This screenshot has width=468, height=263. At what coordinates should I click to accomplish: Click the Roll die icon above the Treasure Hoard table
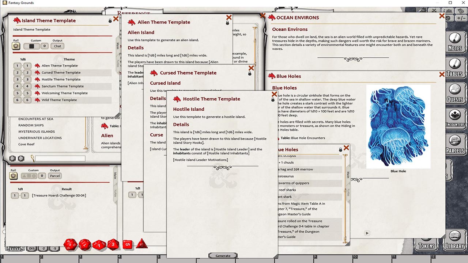coord(13,176)
